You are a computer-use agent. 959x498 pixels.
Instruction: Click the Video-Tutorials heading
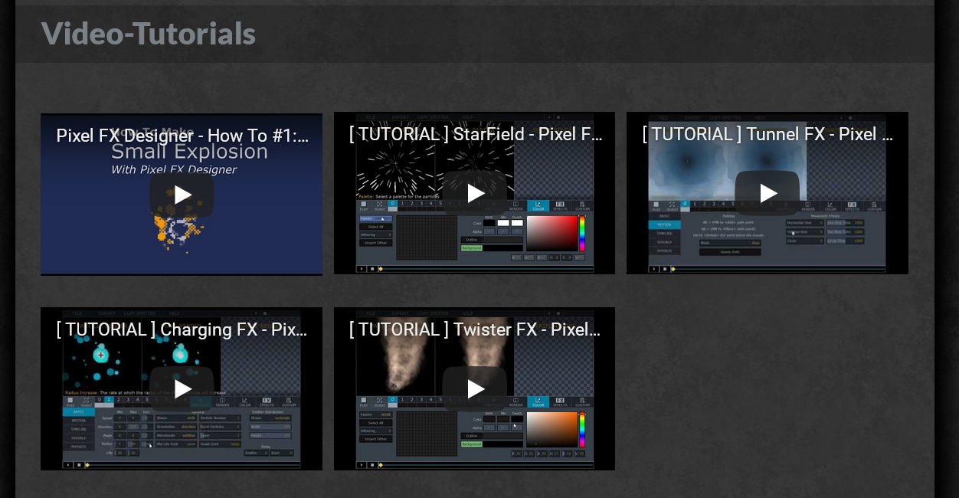pyautogui.click(x=149, y=34)
